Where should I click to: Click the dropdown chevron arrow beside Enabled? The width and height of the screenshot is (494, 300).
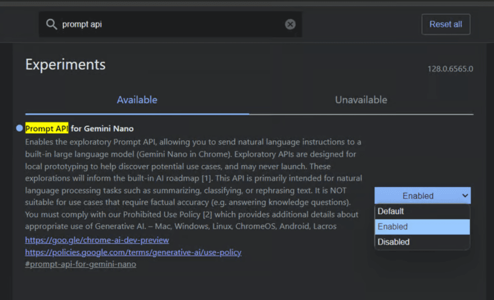465,196
